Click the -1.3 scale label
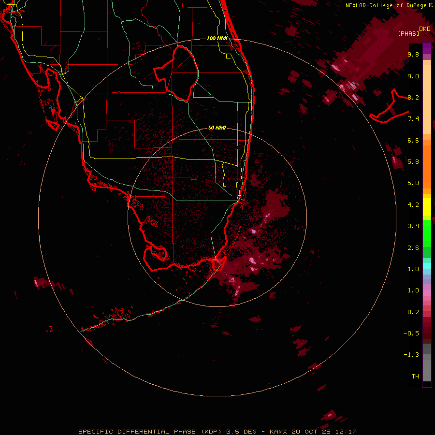This screenshot has width=435, height=435. click(x=411, y=355)
